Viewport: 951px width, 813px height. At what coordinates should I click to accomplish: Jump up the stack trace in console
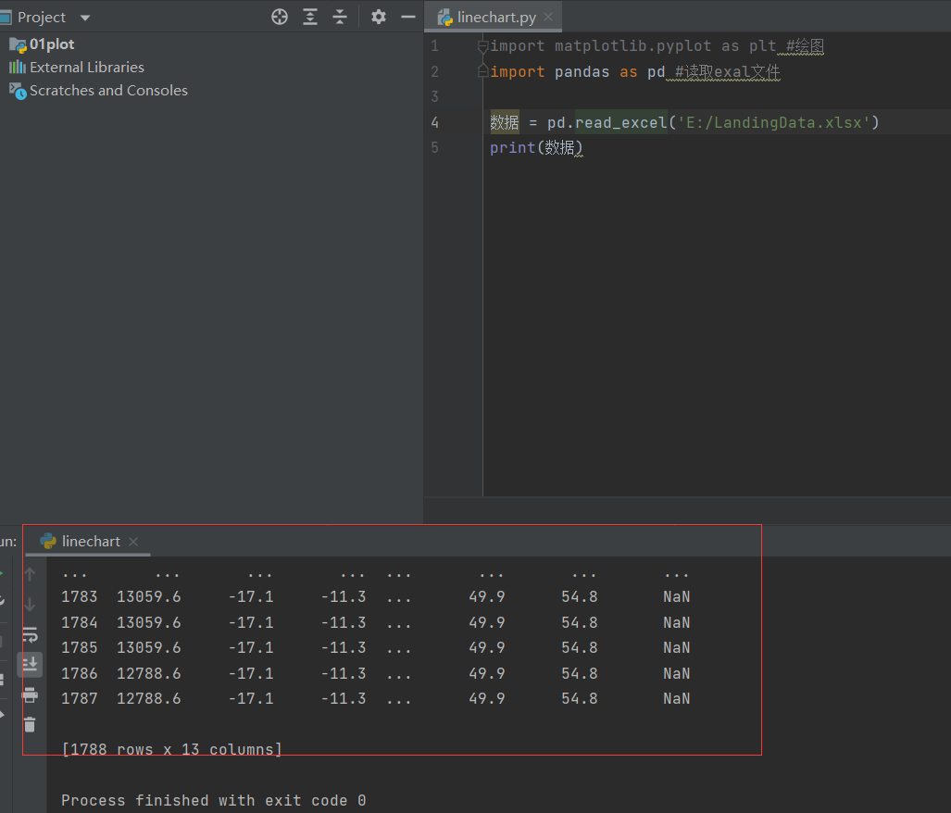coord(31,574)
